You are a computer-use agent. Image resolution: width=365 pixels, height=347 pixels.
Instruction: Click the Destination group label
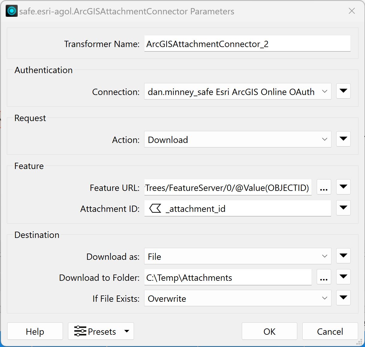click(x=37, y=235)
